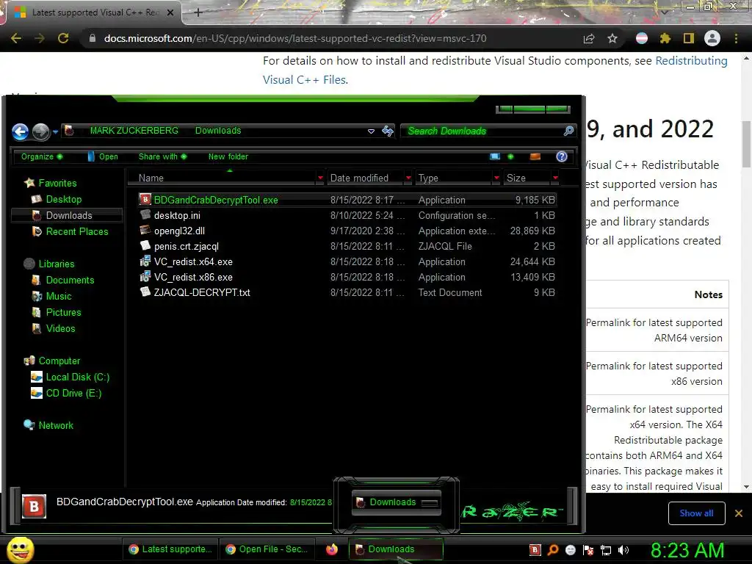Open the Date modified filter arrow
Viewport: 752px width, 564px height.
[x=408, y=178]
